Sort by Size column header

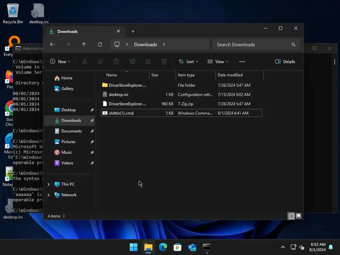pos(162,75)
